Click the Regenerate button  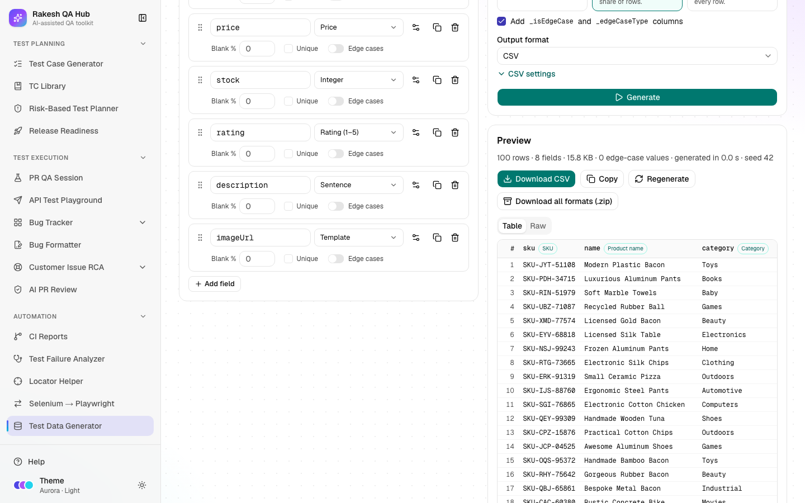tap(662, 179)
